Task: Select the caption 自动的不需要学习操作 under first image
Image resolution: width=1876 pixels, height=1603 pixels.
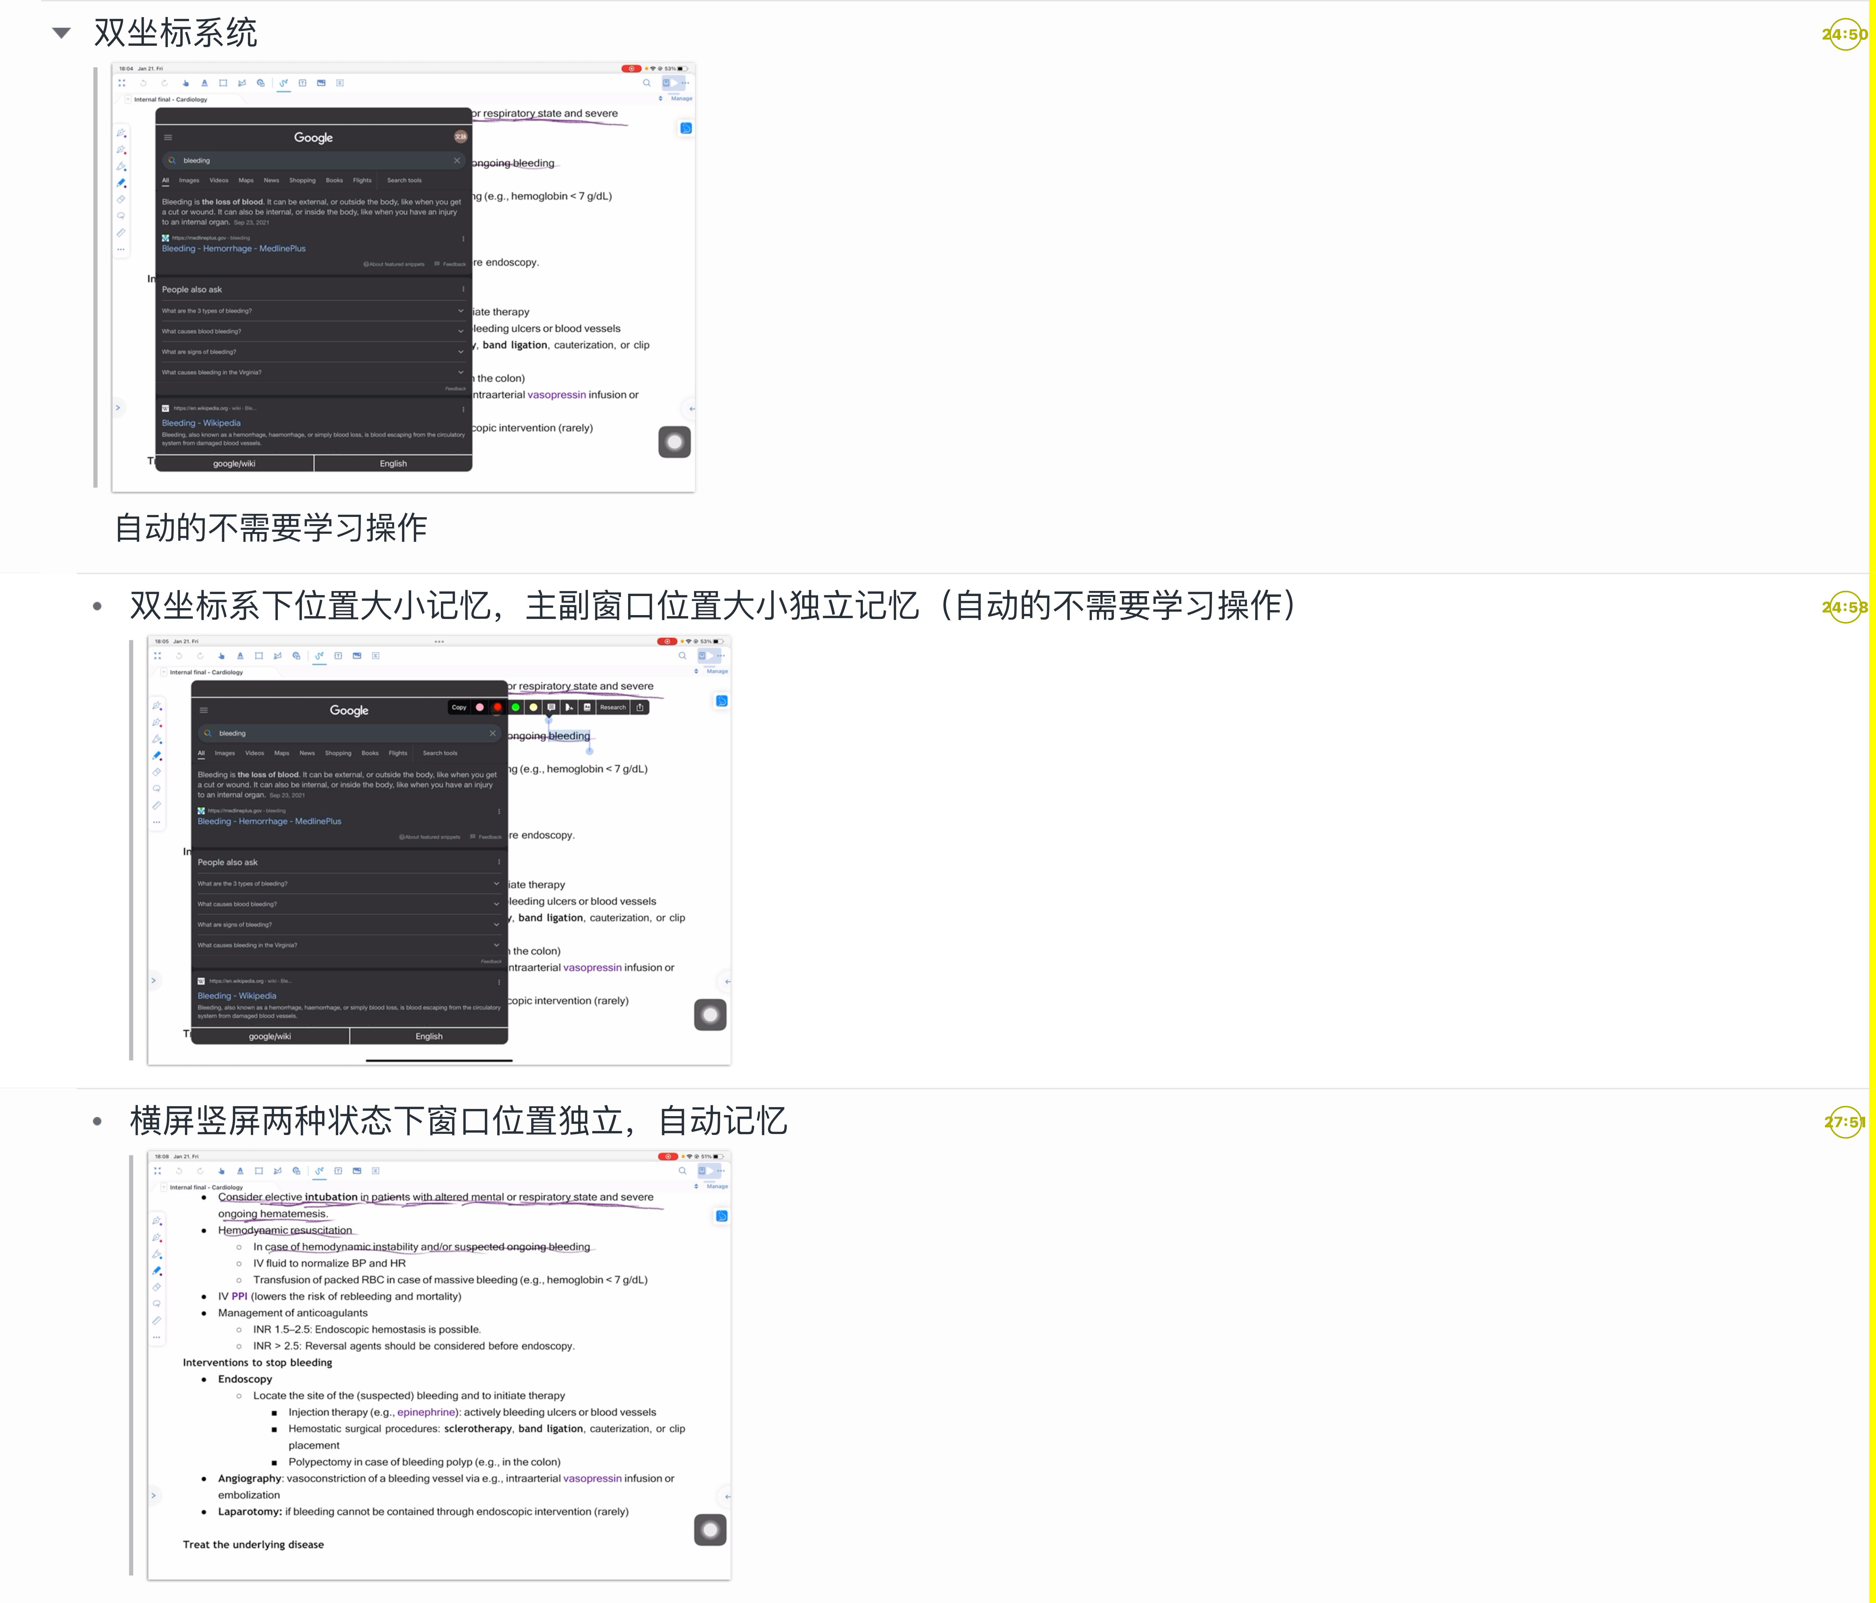Action: (271, 528)
